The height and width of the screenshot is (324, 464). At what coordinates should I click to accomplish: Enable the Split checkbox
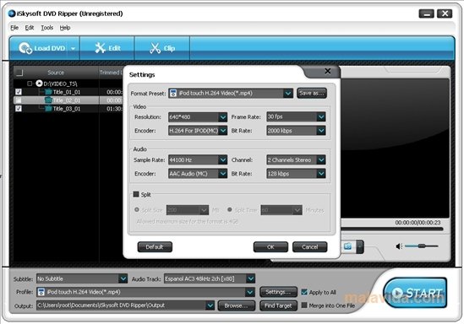click(136, 194)
